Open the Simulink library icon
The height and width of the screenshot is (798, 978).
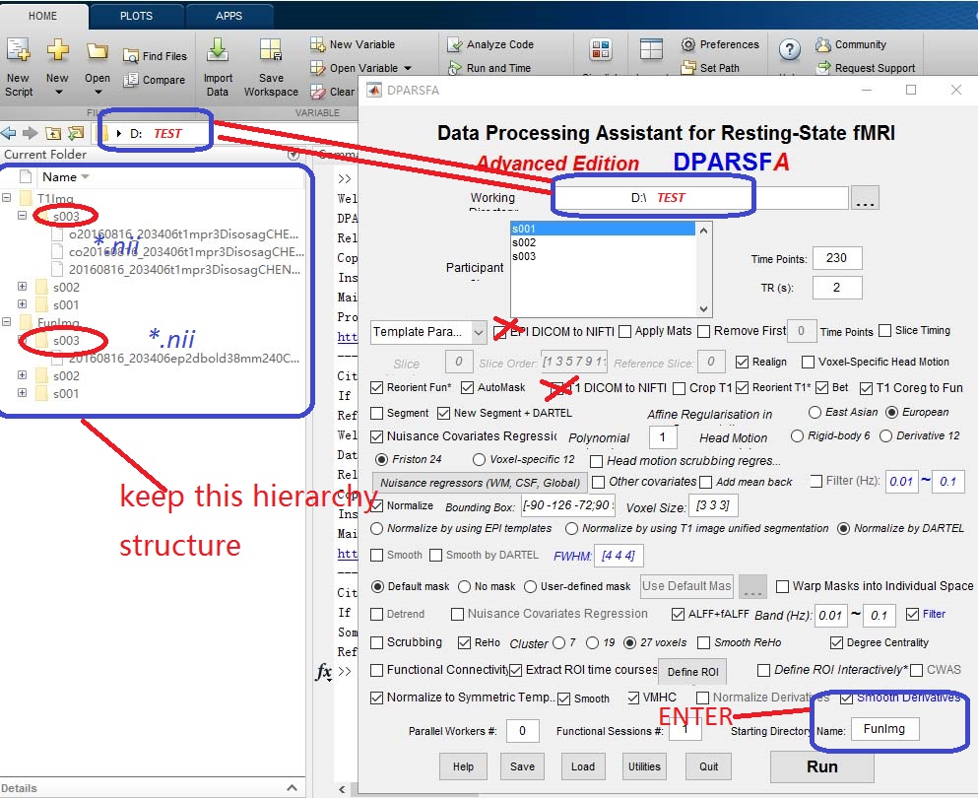coord(601,49)
